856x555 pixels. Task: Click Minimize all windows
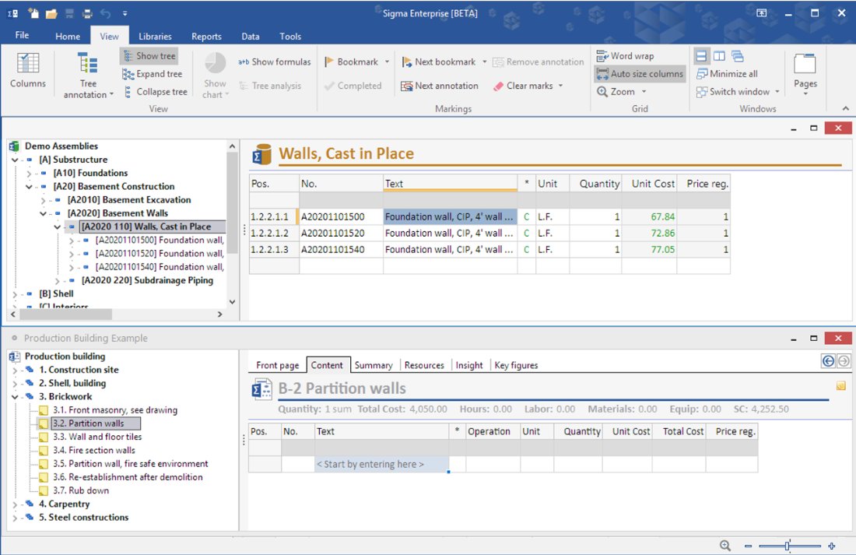(x=727, y=74)
